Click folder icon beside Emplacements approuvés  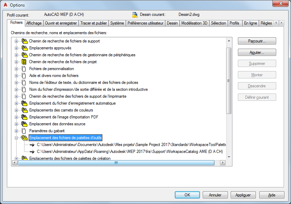point(24,48)
